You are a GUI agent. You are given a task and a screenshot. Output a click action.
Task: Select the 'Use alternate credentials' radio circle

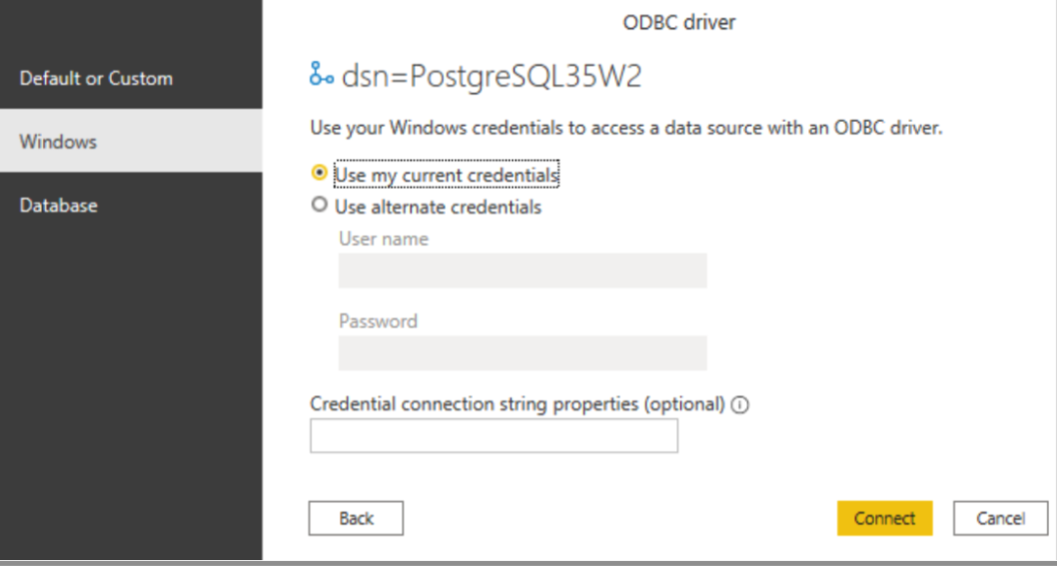320,206
